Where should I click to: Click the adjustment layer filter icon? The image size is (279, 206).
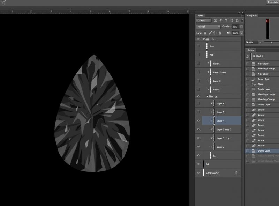click(221, 21)
